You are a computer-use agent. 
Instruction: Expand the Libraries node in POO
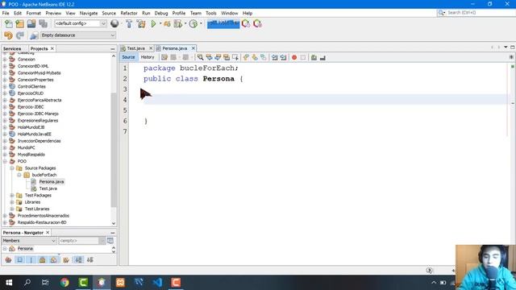(x=12, y=202)
